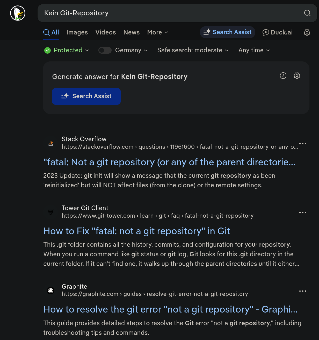Open the Tower Git Client result options menu
The image size is (319, 340).
pos(302,212)
